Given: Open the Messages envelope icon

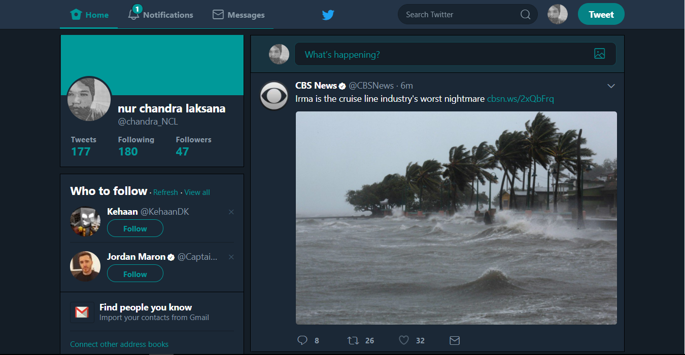Looking at the screenshot, I should coord(218,14).
